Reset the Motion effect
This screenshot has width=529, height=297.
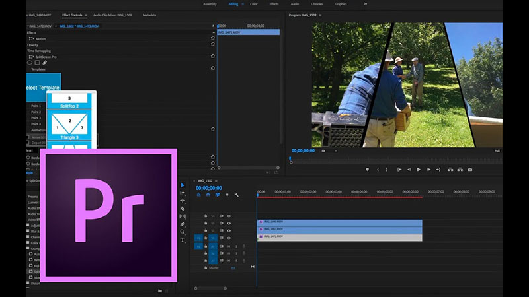212,38
